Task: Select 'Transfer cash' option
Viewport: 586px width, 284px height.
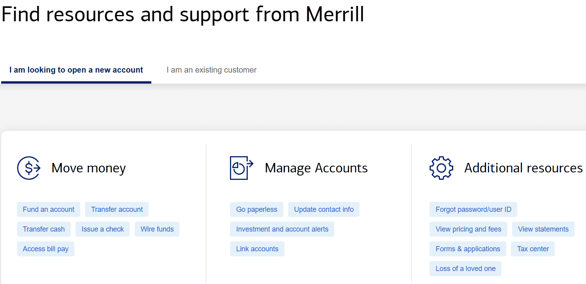Action: [43, 229]
